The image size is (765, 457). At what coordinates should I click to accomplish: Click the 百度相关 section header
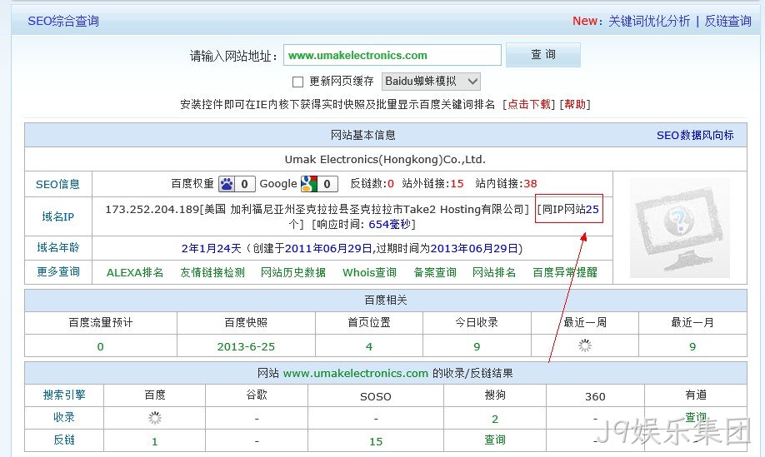(386, 301)
